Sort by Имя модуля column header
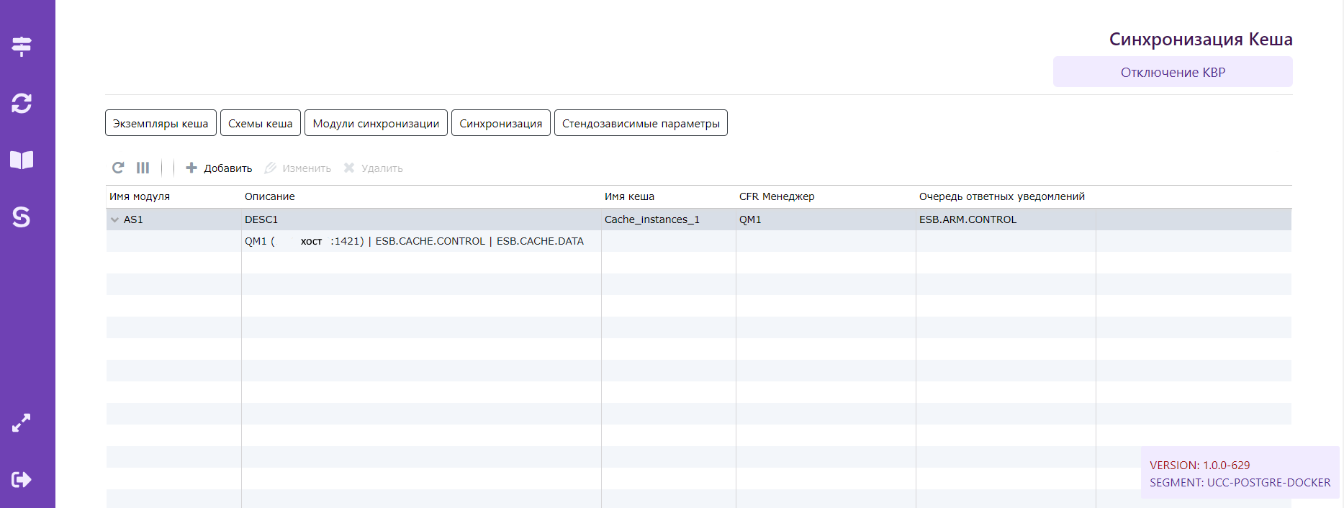The width and height of the screenshot is (1344, 508). (140, 196)
